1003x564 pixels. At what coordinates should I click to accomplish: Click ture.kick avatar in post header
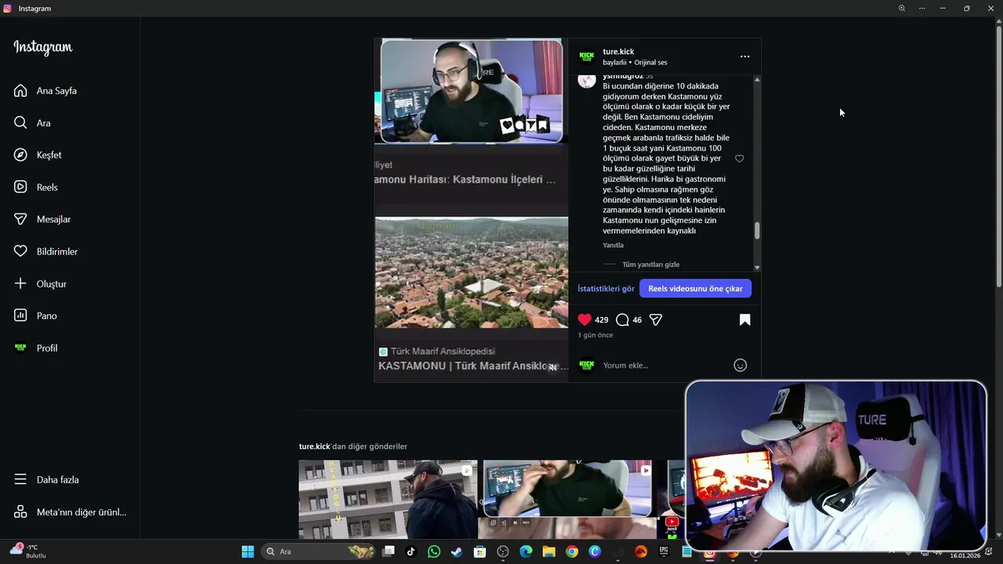[x=587, y=56]
